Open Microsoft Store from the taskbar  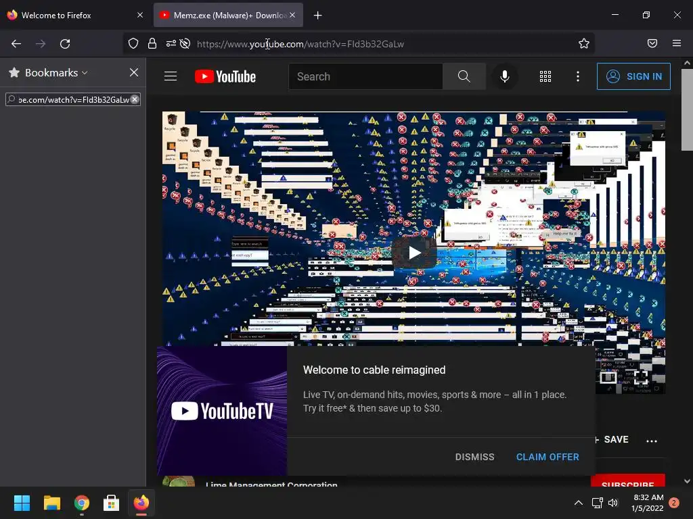click(x=112, y=503)
